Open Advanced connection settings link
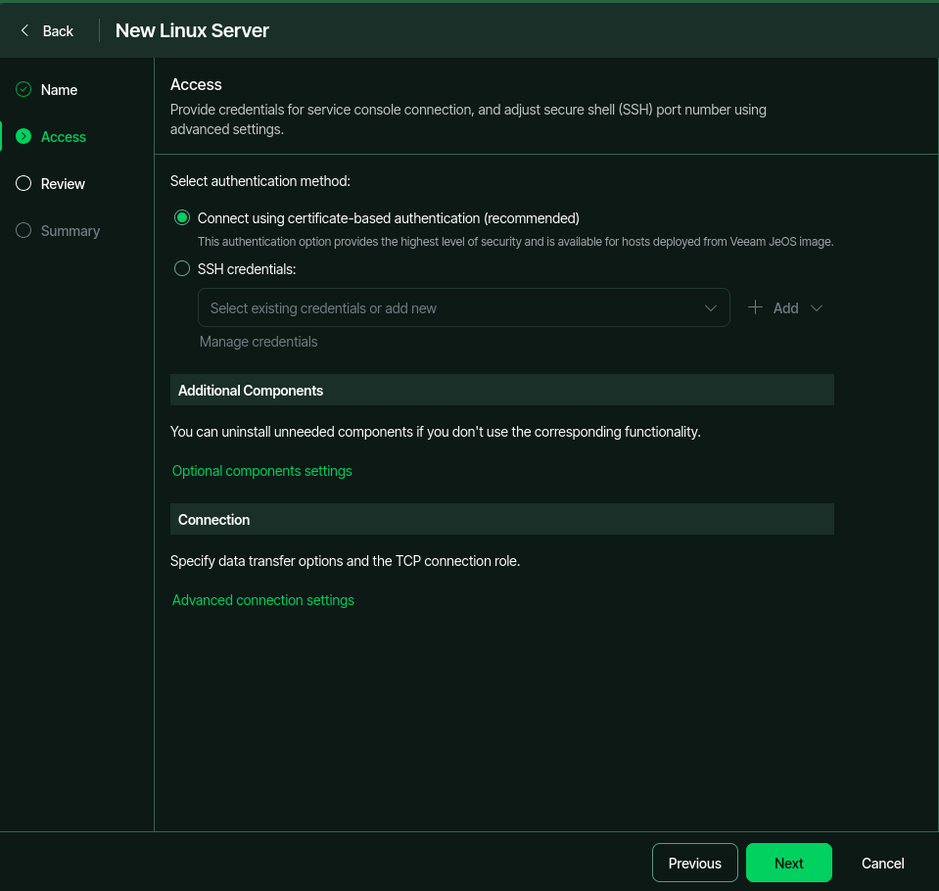The height and width of the screenshot is (891, 939). 262,600
